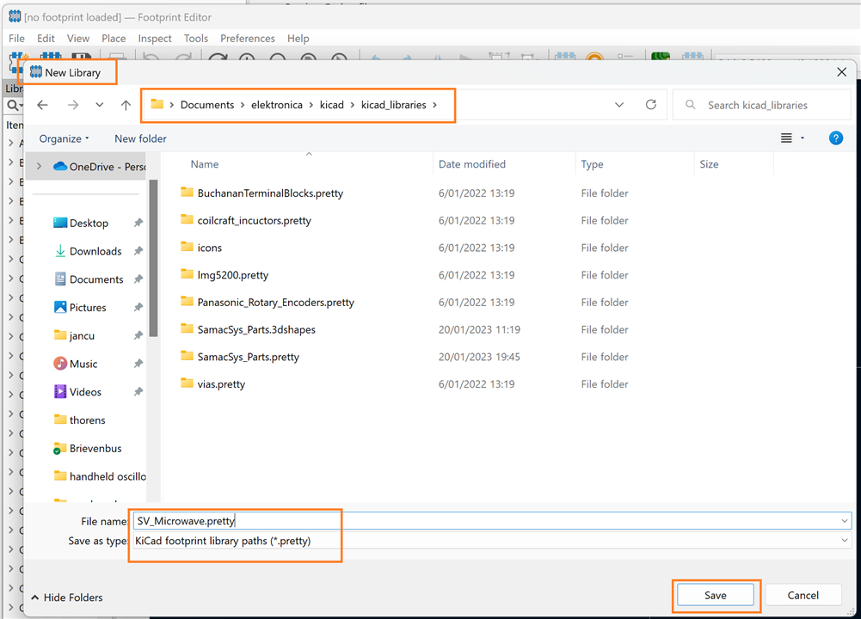Select handheld oscillo folder in navigation pane
The width and height of the screenshot is (861, 619).
(x=100, y=476)
